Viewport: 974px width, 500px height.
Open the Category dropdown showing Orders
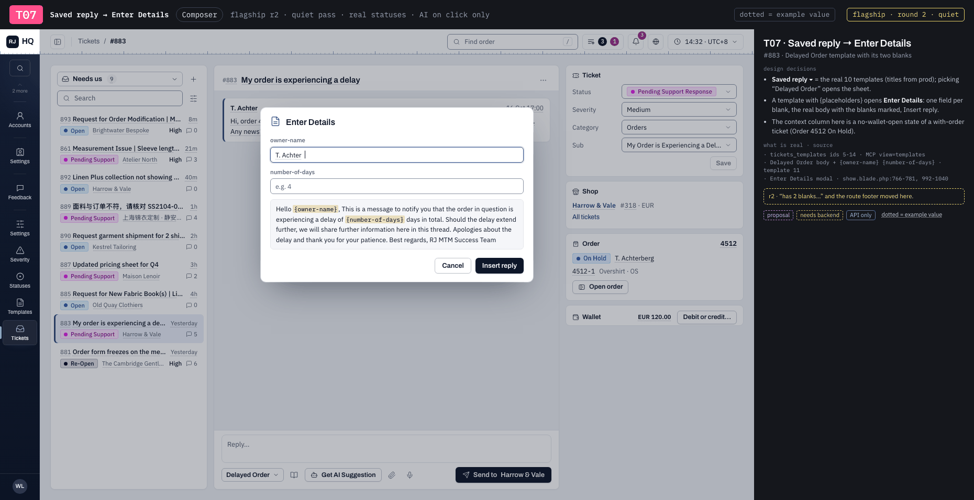coord(679,127)
